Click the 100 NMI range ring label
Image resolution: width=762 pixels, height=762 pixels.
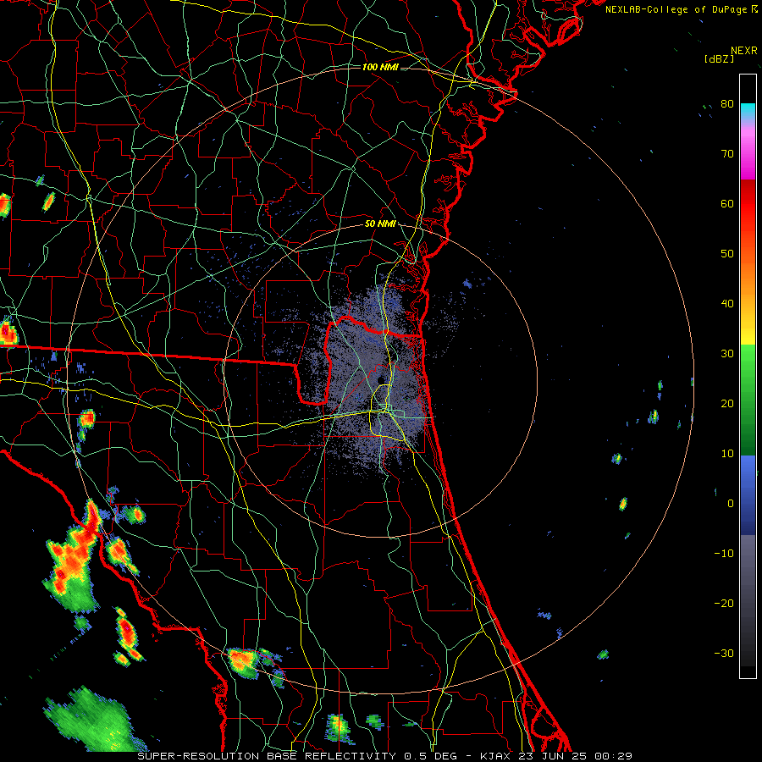click(380, 67)
